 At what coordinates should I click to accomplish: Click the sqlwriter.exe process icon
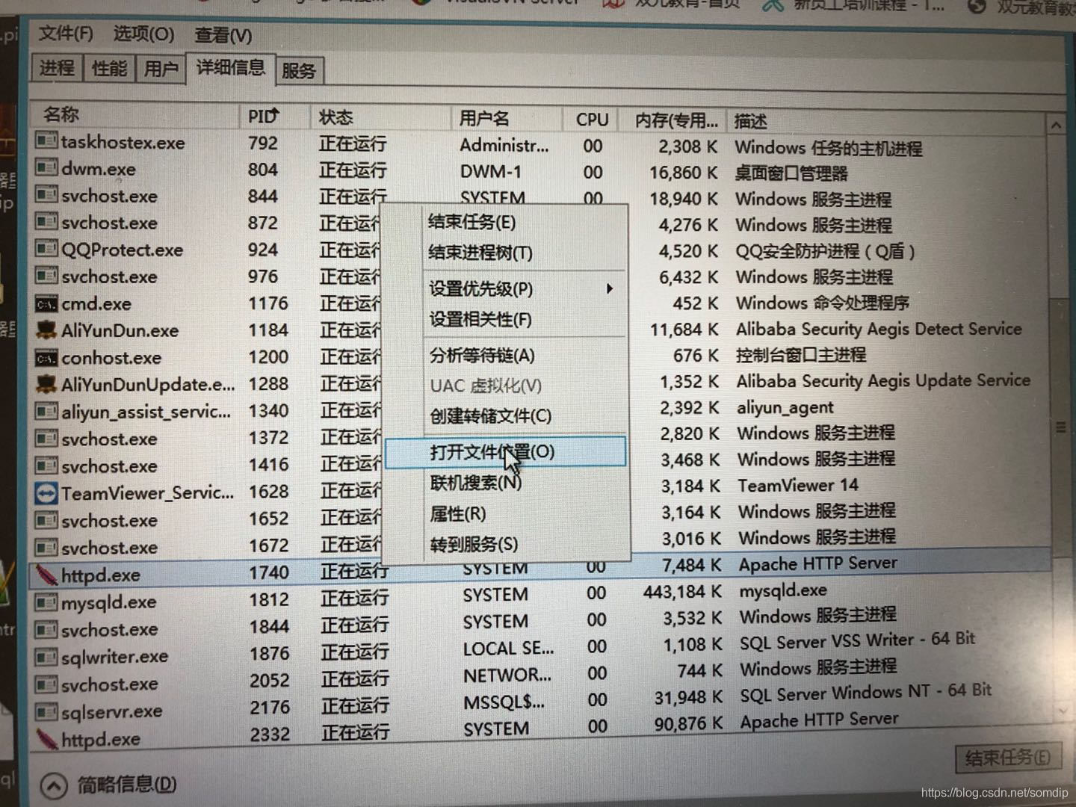[x=46, y=656]
